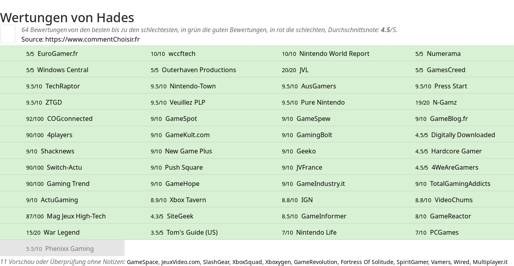Select the EuroGamer.fr 5/5 review
The height and width of the screenshot is (266, 514).
[x=52, y=54]
